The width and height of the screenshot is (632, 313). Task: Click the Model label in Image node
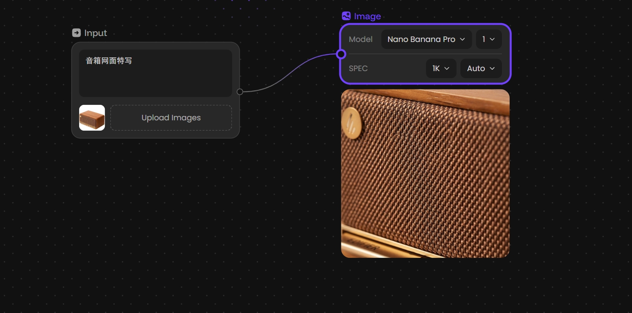point(360,39)
